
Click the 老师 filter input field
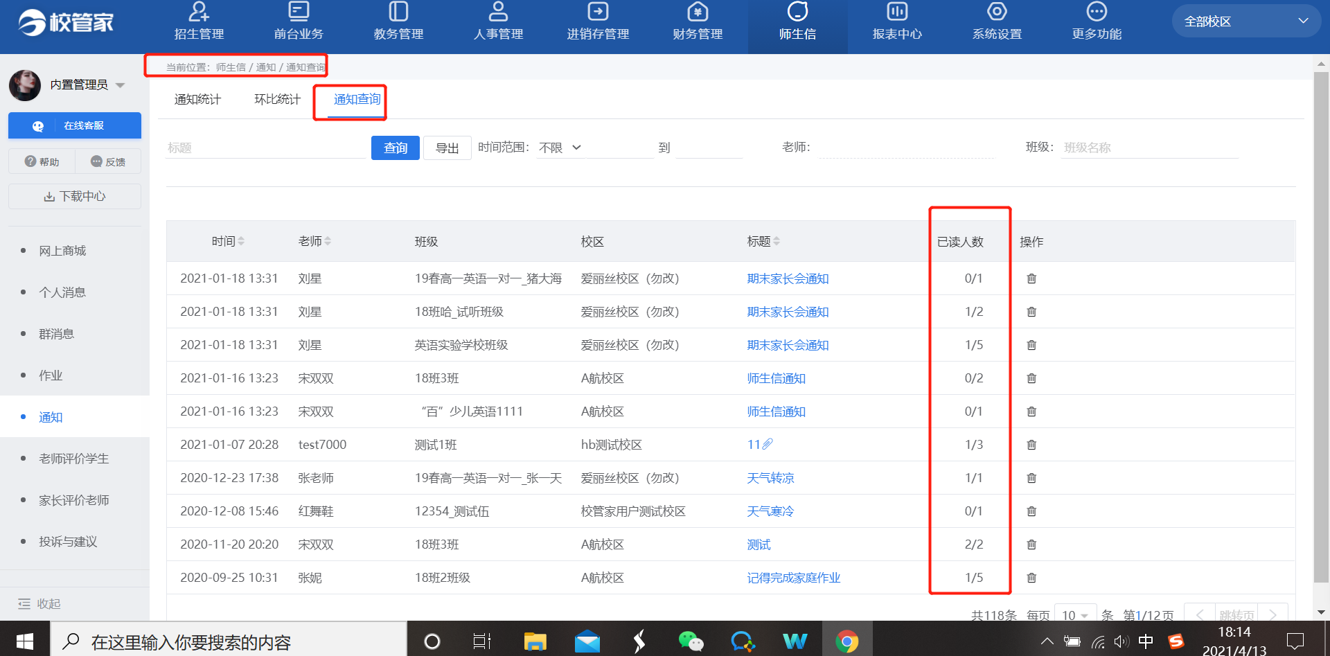tap(906, 148)
